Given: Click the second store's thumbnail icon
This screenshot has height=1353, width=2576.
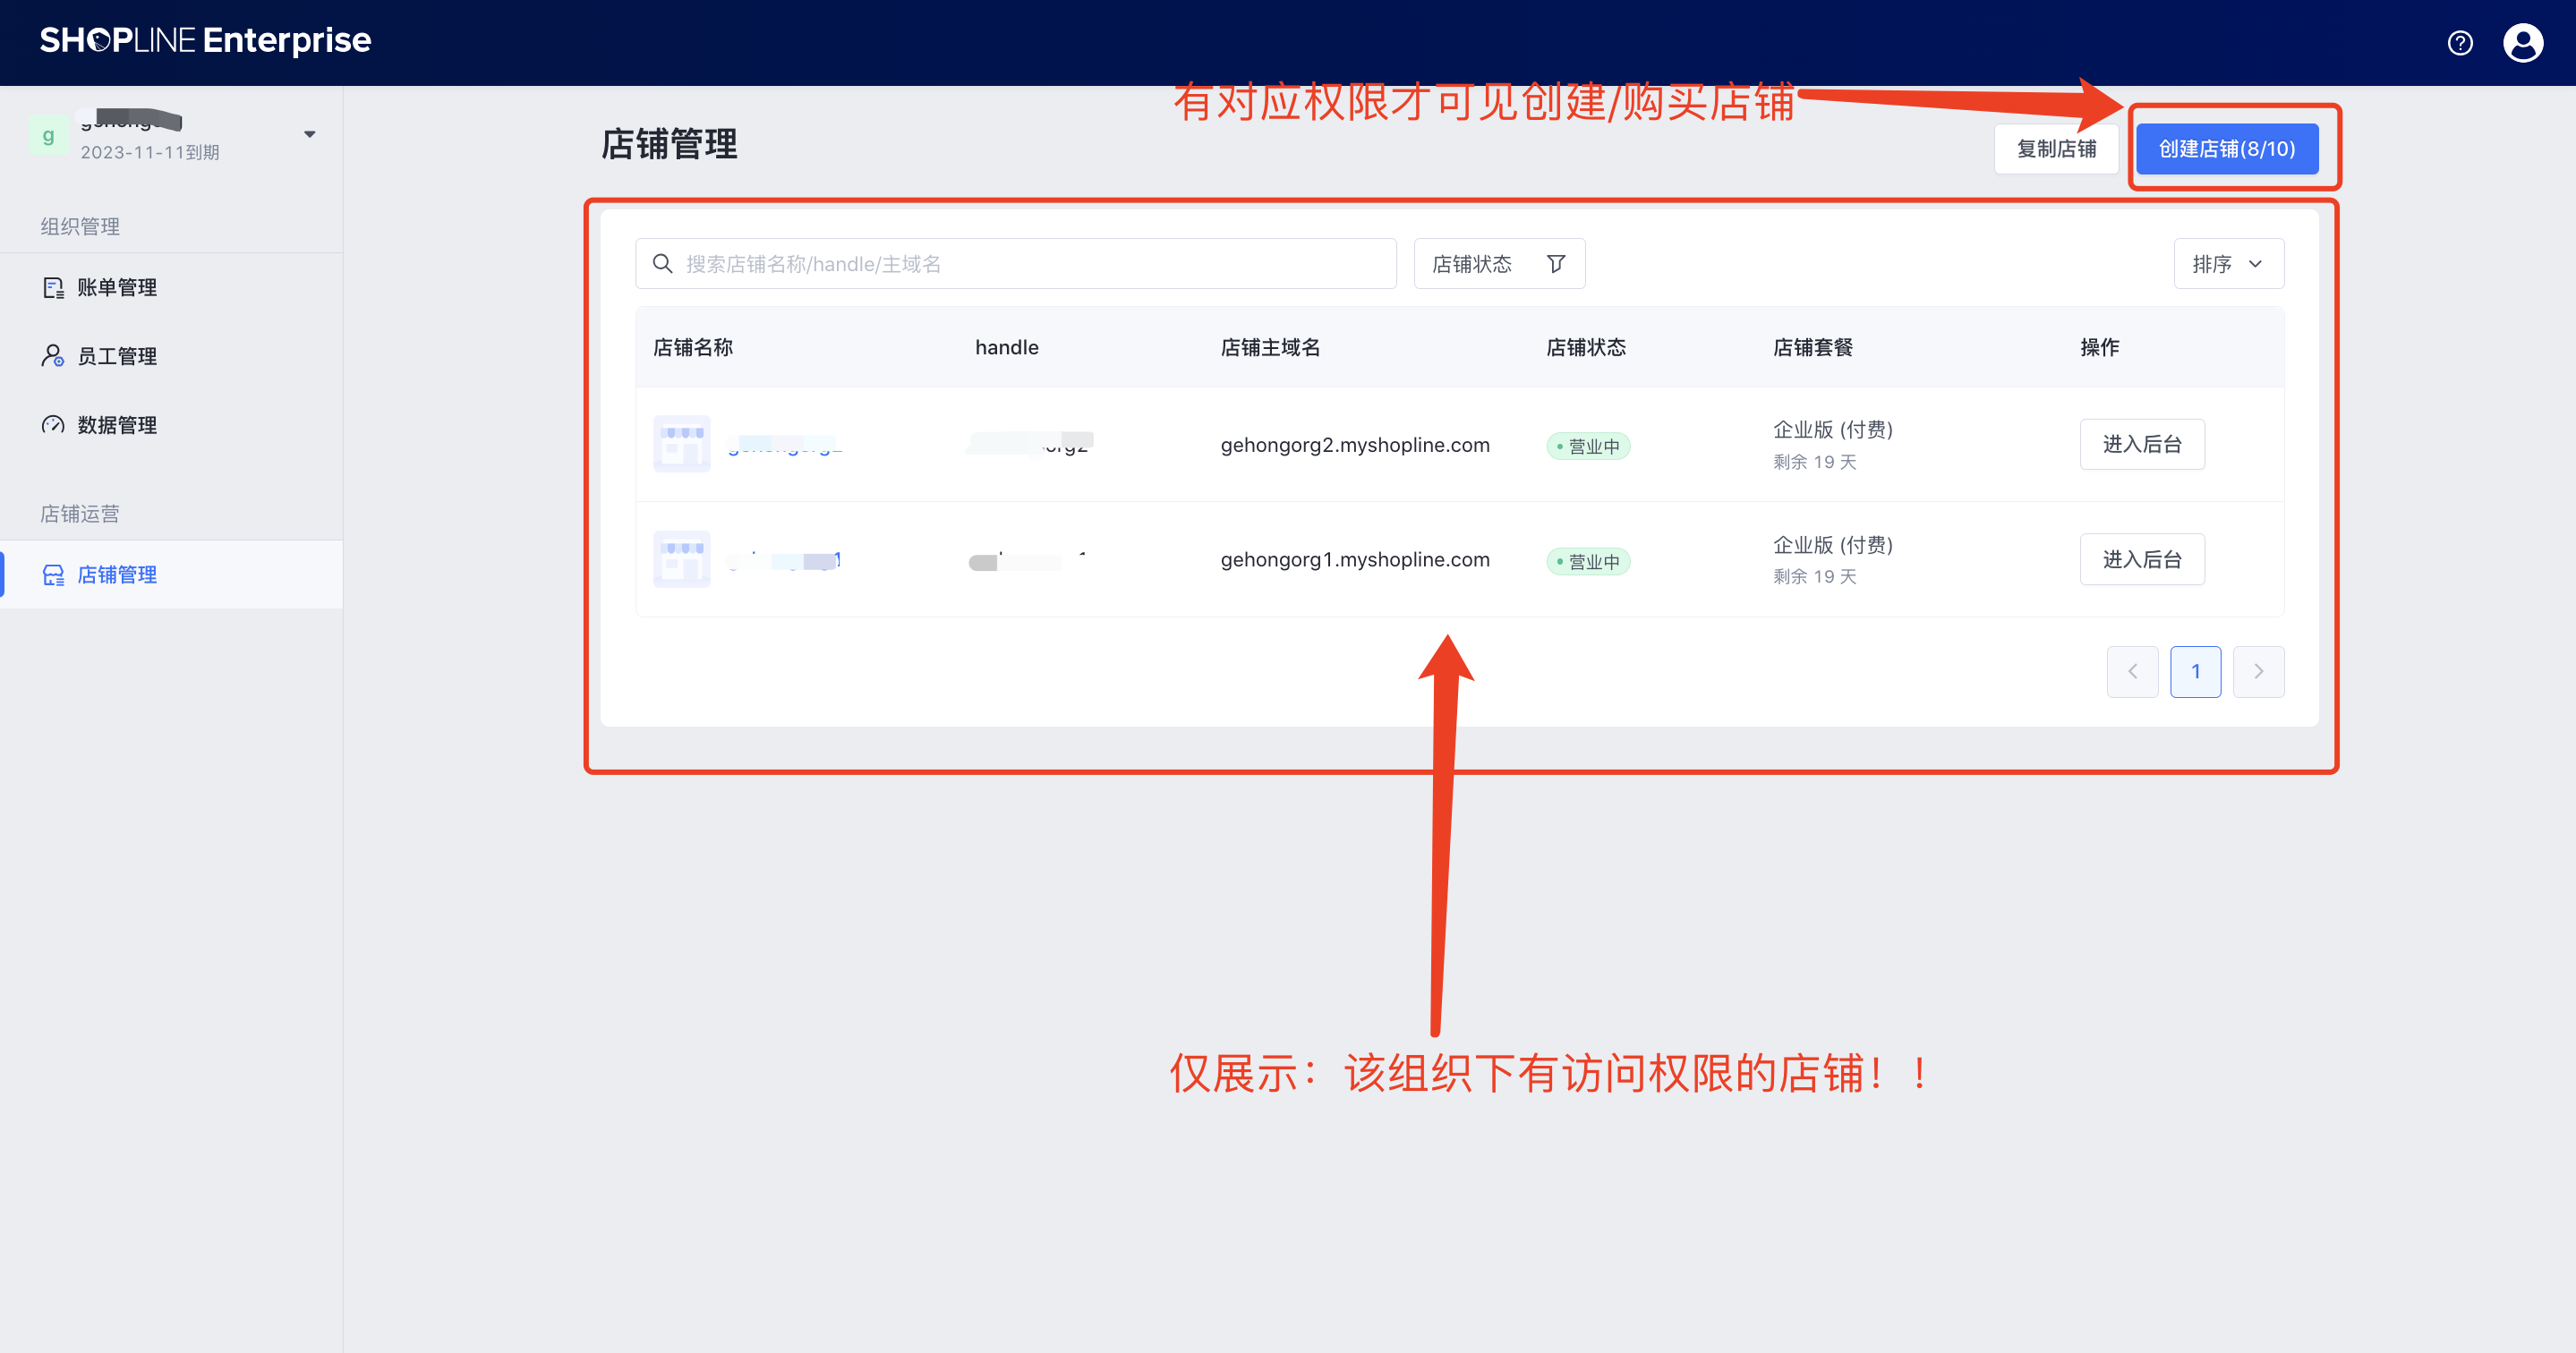Looking at the screenshot, I should pyautogui.click(x=681, y=559).
